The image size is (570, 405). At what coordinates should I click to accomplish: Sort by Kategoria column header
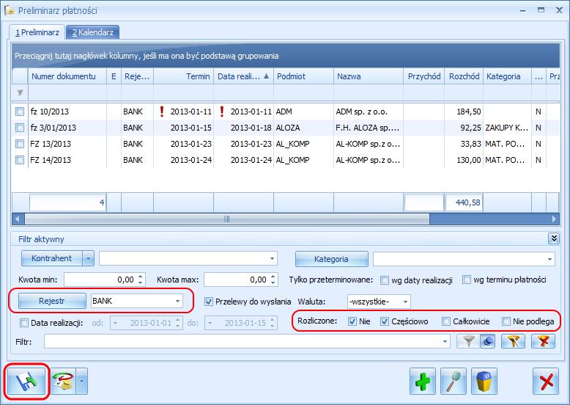[507, 76]
